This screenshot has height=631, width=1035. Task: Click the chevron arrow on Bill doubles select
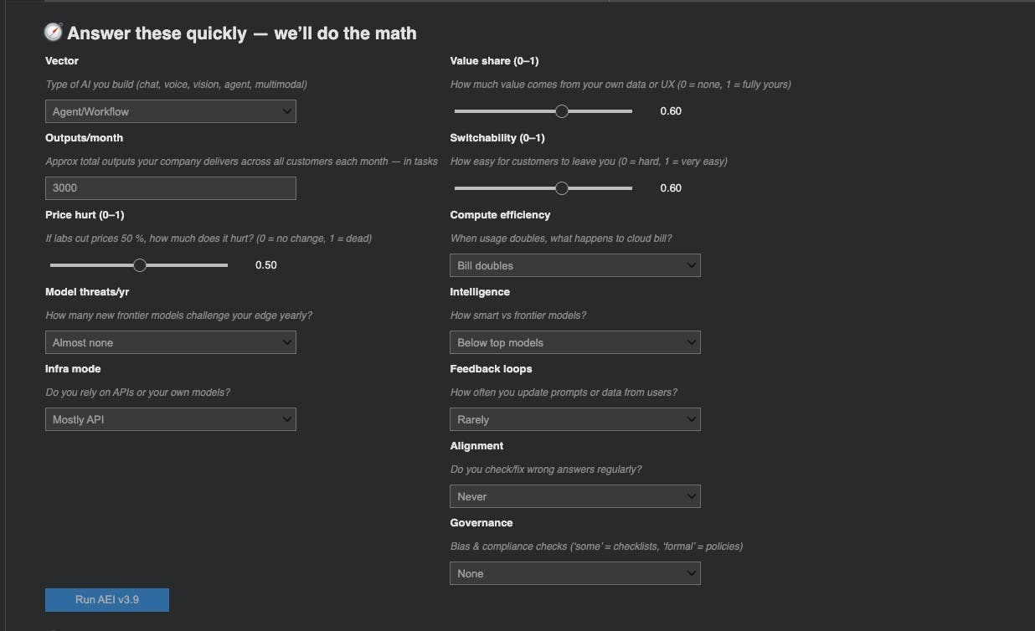point(692,265)
